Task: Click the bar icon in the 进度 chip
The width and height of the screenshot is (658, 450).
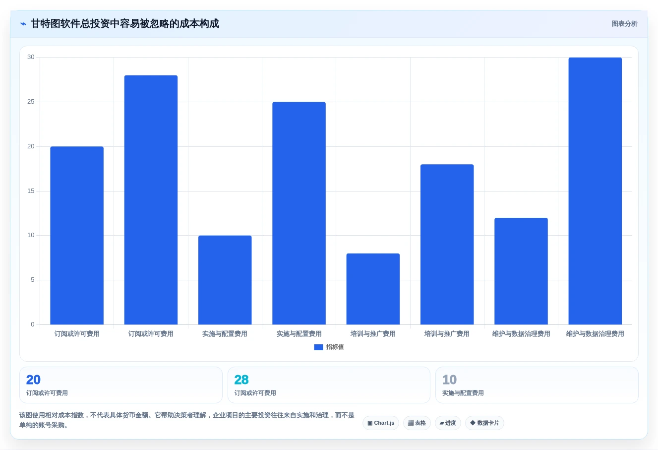Action: click(442, 424)
